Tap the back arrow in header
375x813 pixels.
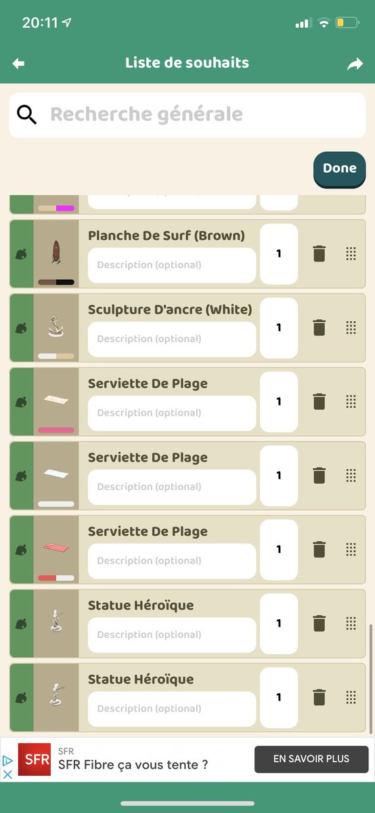click(x=18, y=64)
